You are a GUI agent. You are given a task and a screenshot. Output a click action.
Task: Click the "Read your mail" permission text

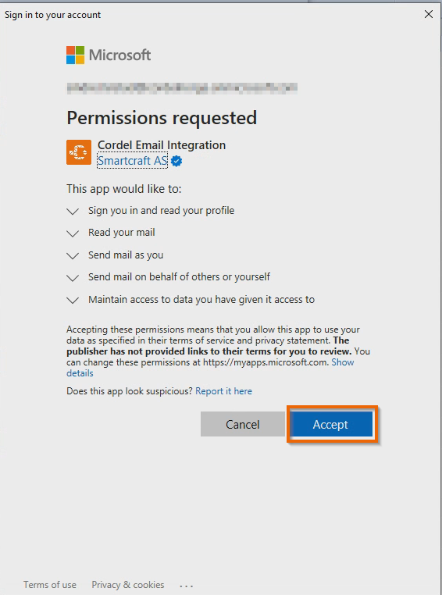pyautogui.click(x=121, y=232)
